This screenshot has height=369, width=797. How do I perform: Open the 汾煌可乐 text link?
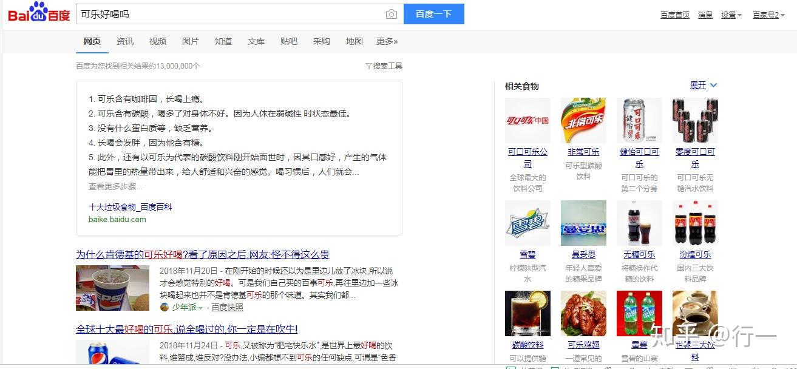point(695,254)
